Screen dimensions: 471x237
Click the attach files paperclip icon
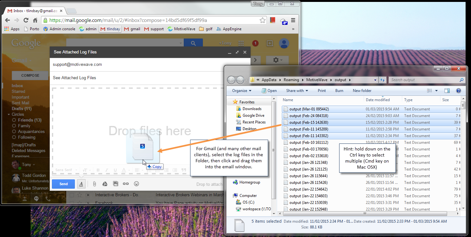95,184
